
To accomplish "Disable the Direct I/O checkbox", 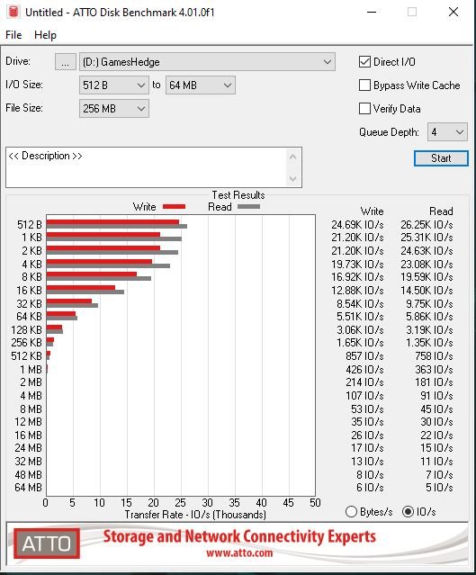I will 364,61.
